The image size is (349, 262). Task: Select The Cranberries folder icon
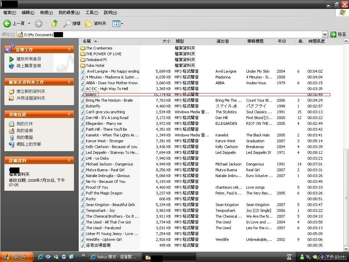pos(83,48)
